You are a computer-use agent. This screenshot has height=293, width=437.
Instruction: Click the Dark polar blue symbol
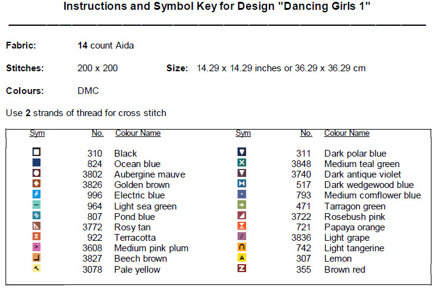point(242,152)
